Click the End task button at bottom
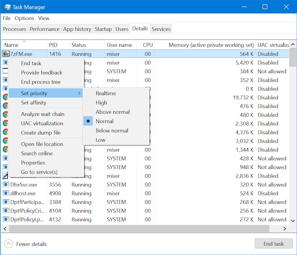This screenshot has width=297, height=255. (274, 244)
